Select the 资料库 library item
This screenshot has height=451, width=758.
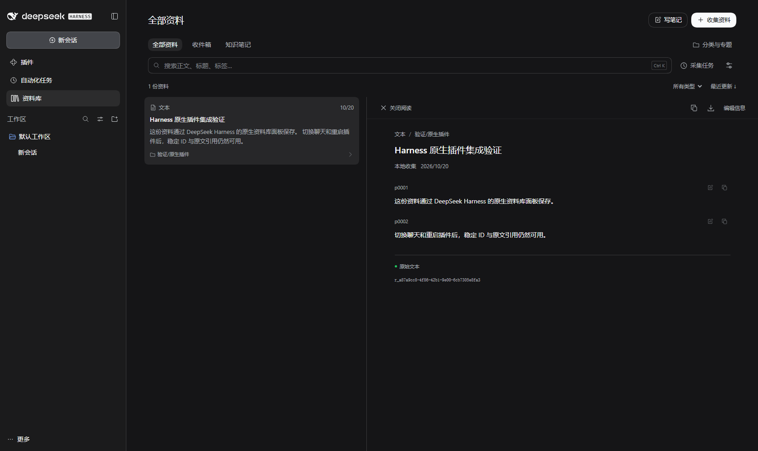63,98
